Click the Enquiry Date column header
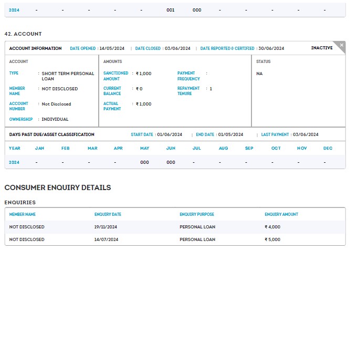357x345 pixels. pyautogui.click(x=108, y=215)
